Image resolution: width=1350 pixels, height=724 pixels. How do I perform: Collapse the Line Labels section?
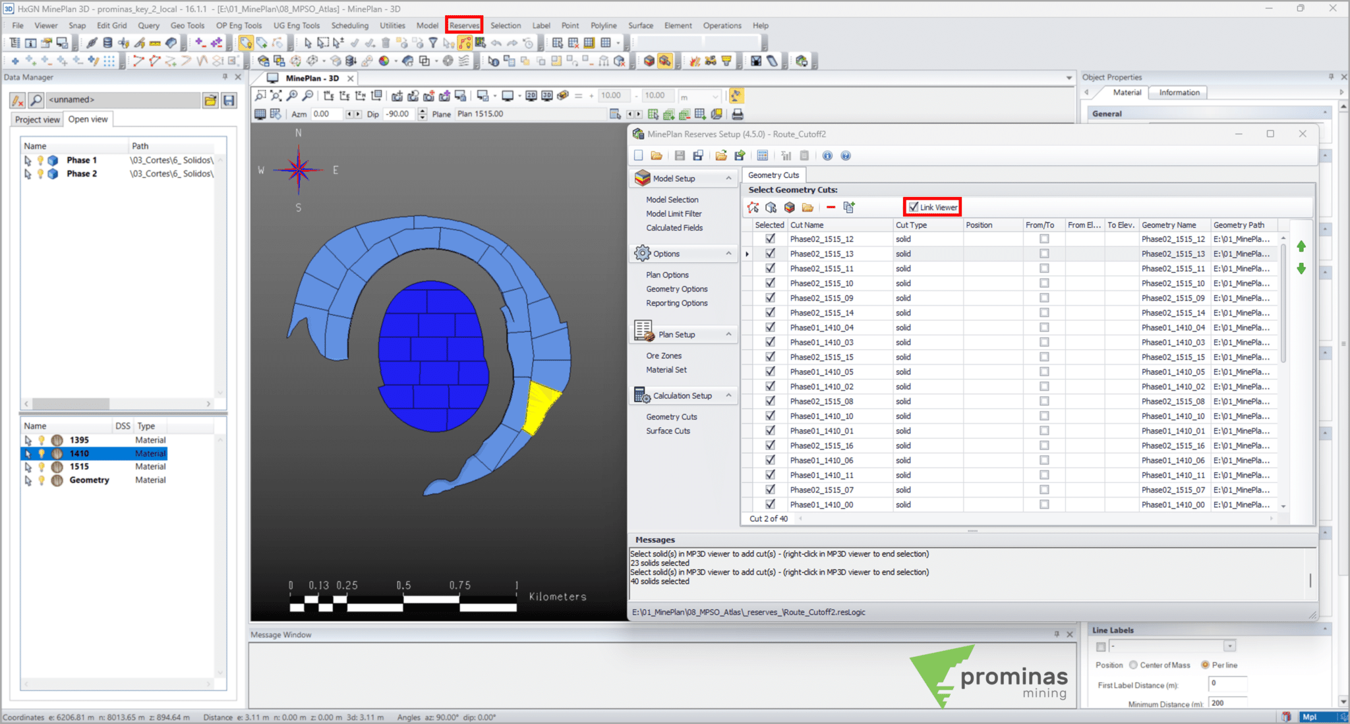coord(1325,630)
